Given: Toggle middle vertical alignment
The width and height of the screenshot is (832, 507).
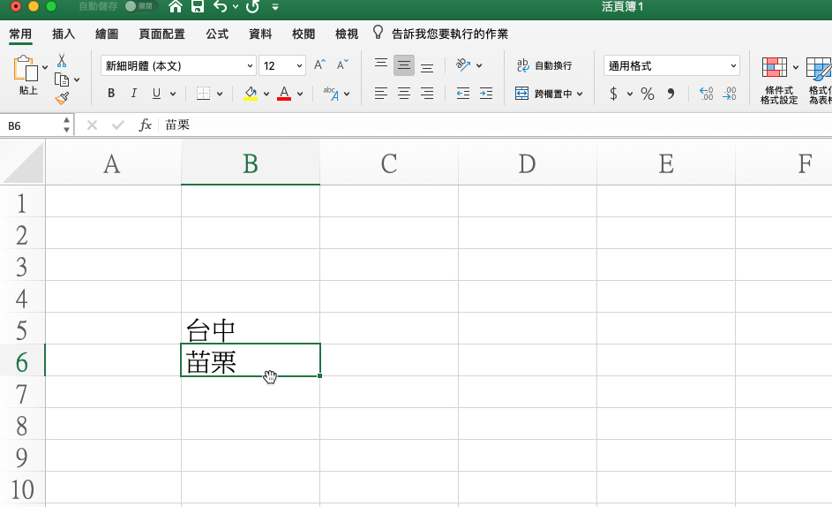Looking at the screenshot, I should point(404,65).
